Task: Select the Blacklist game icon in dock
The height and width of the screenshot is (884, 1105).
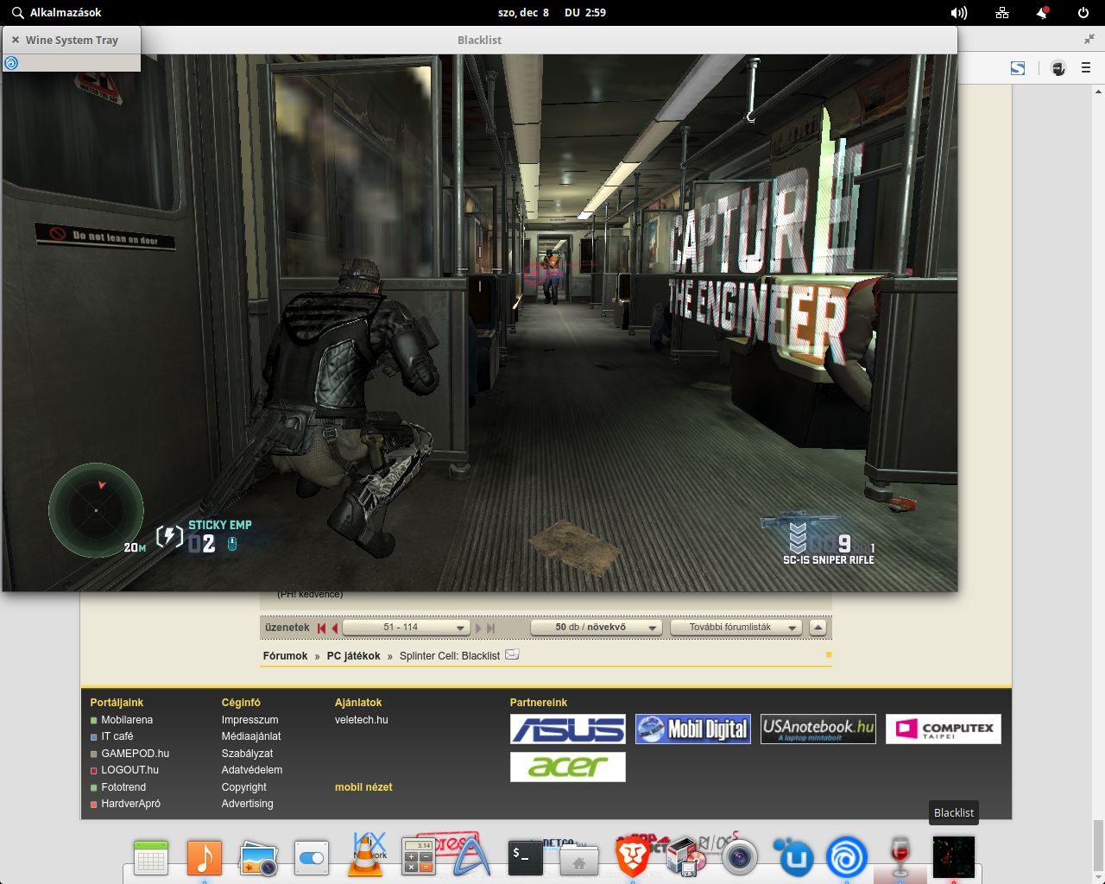Action: (x=954, y=858)
